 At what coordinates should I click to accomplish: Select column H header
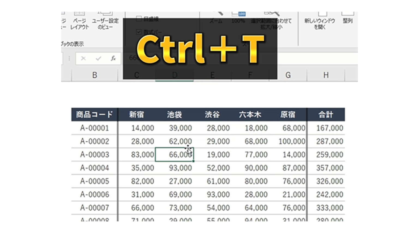coord(326,75)
